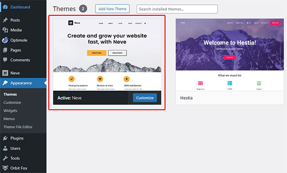Open Customize in the Appearance submenu
287x173 pixels.
[x=12, y=103]
